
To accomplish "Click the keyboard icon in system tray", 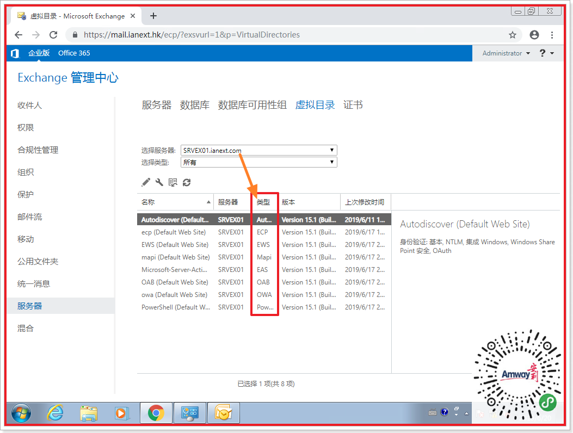I will (x=433, y=413).
